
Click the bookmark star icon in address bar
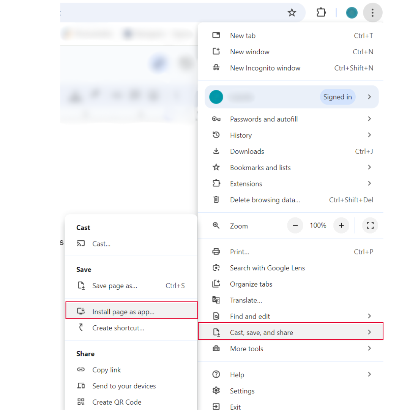(x=292, y=13)
